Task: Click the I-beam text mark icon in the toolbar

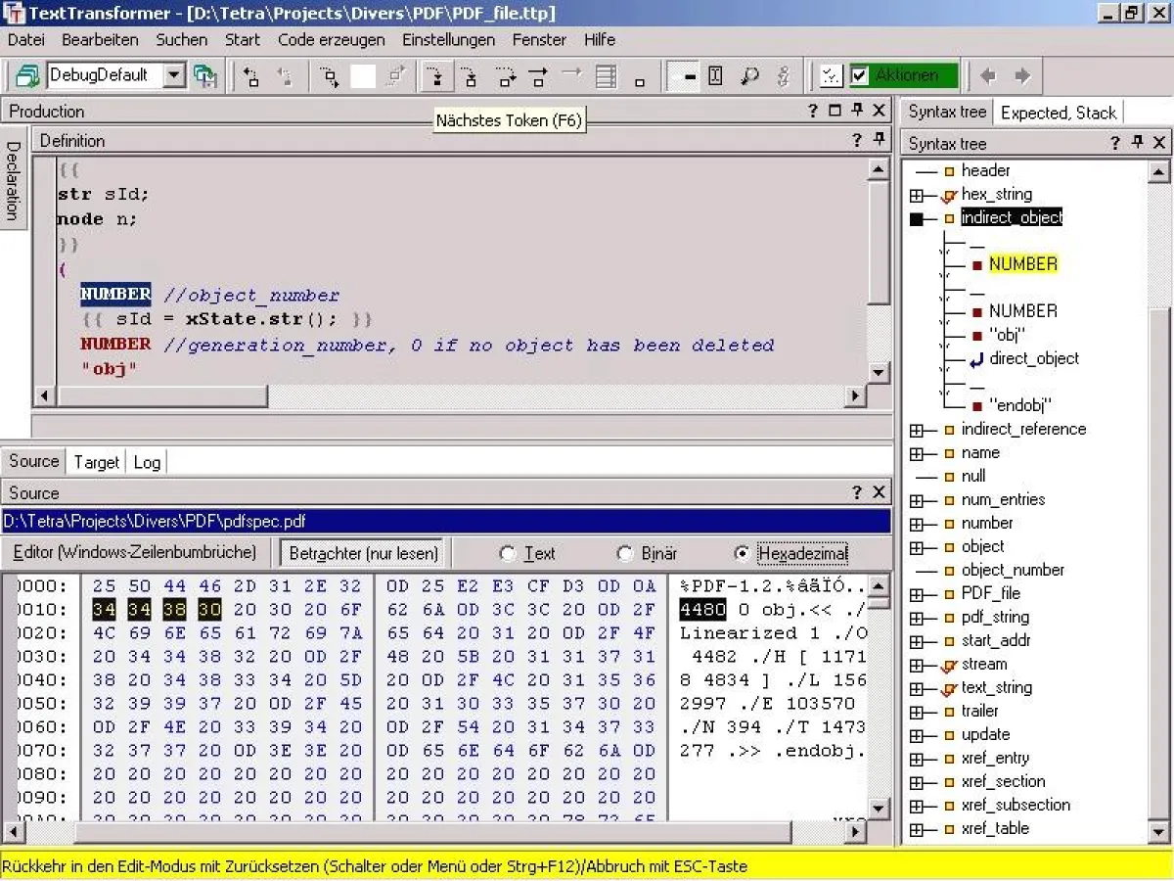Action: click(x=717, y=75)
